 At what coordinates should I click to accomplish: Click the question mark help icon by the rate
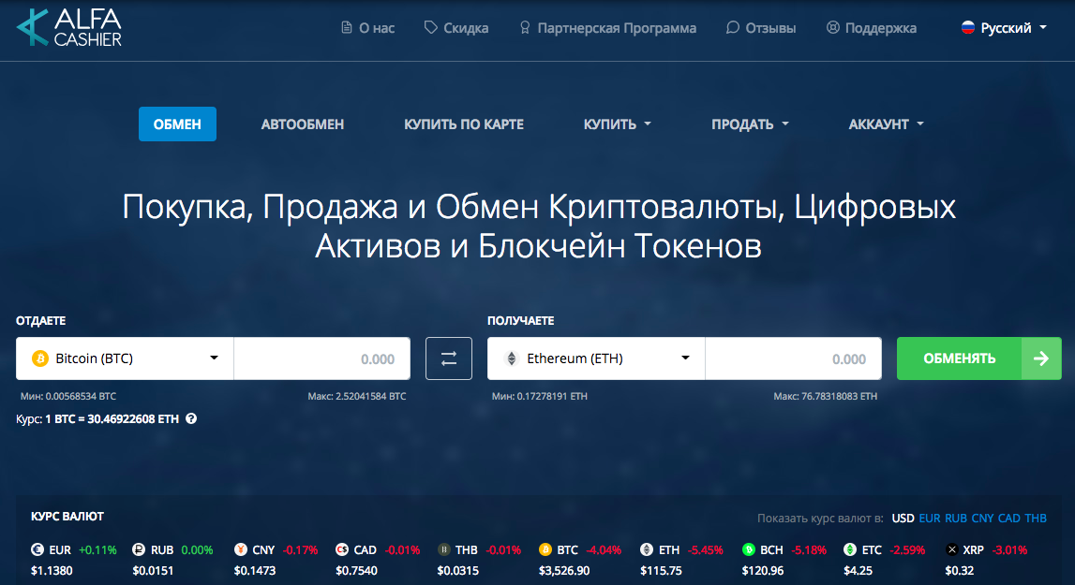click(191, 418)
